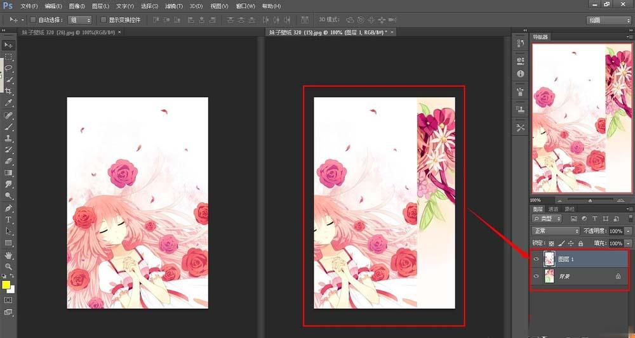Activate the Hand tool
The height and width of the screenshot is (338, 635).
pyautogui.click(x=9, y=255)
